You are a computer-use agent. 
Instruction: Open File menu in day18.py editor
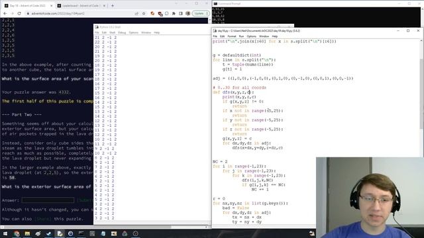215,36
